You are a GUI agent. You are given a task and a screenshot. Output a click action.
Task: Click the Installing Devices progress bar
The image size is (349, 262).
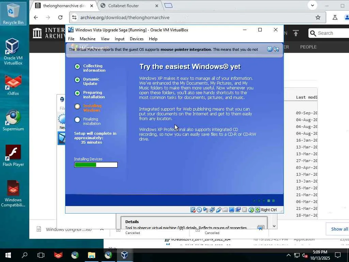click(96, 165)
